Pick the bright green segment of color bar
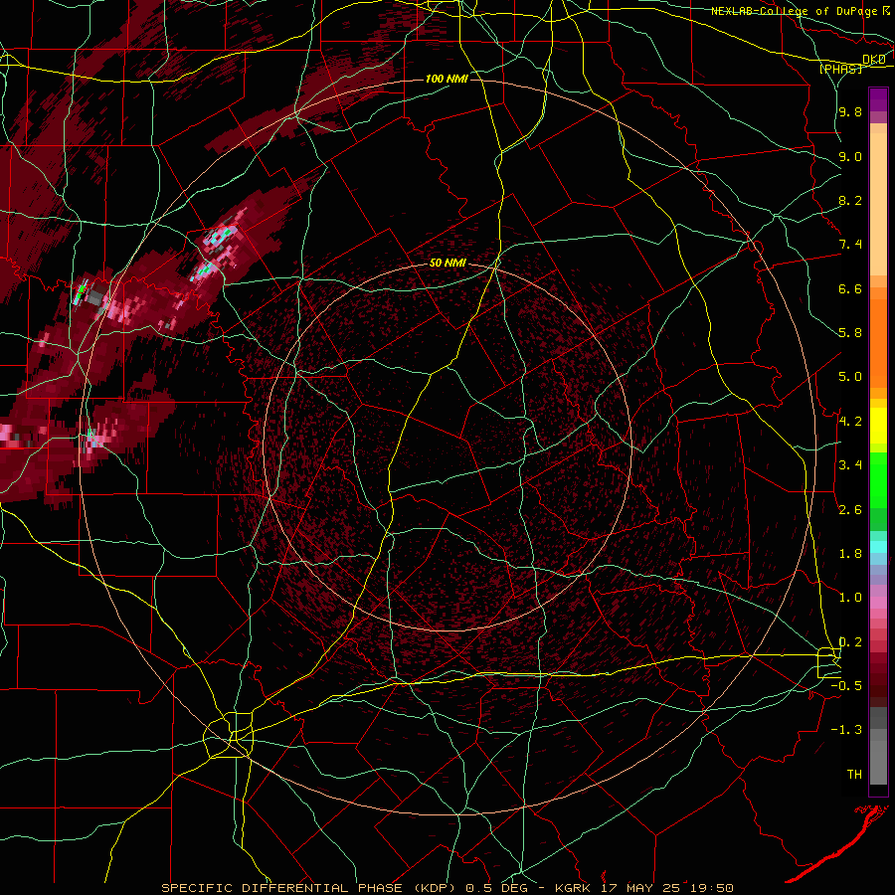The height and width of the screenshot is (895, 895). [x=878, y=479]
